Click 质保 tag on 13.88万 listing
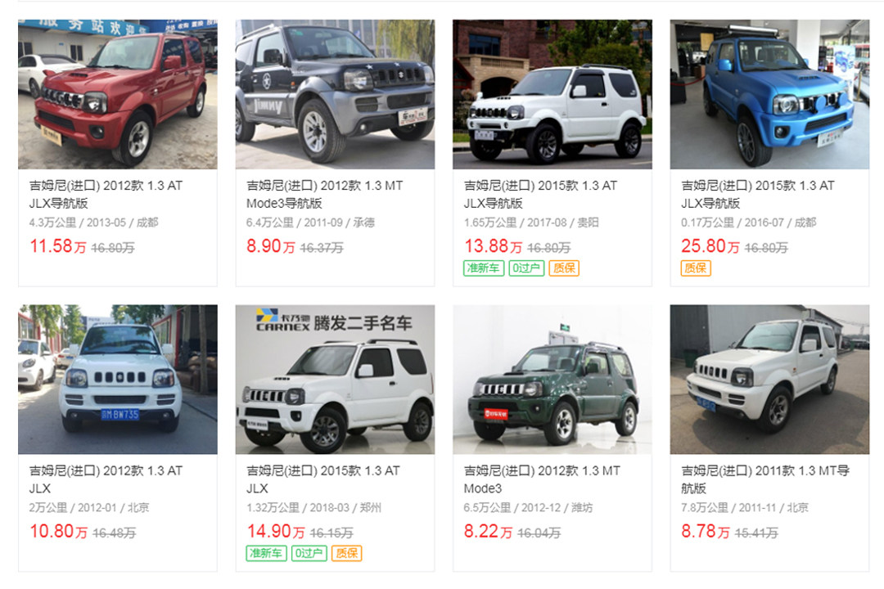Image resolution: width=884 pixels, height=589 pixels. click(564, 268)
